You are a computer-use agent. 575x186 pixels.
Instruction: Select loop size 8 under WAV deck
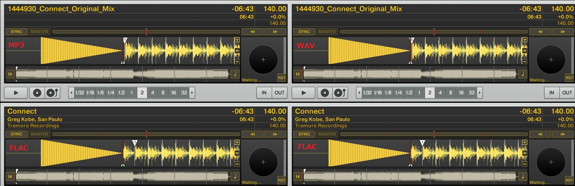click(450, 92)
